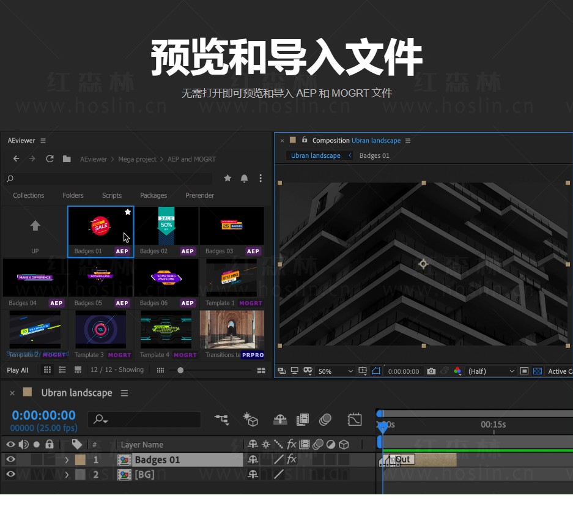Click the [BG] layer color label
573x528 pixels.
click(80, 474)
